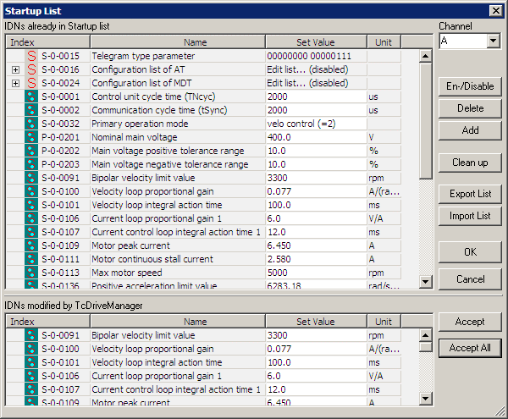The image size is (508, 419).
Task: Click the Clean up button
Action: coord(470,163)
